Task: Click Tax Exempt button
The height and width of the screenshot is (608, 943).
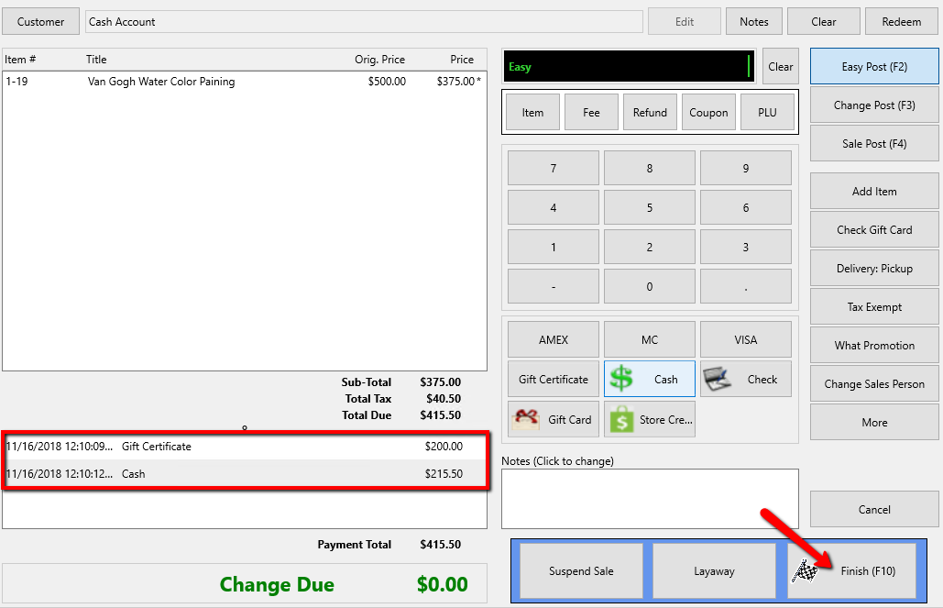Action: 874,307
